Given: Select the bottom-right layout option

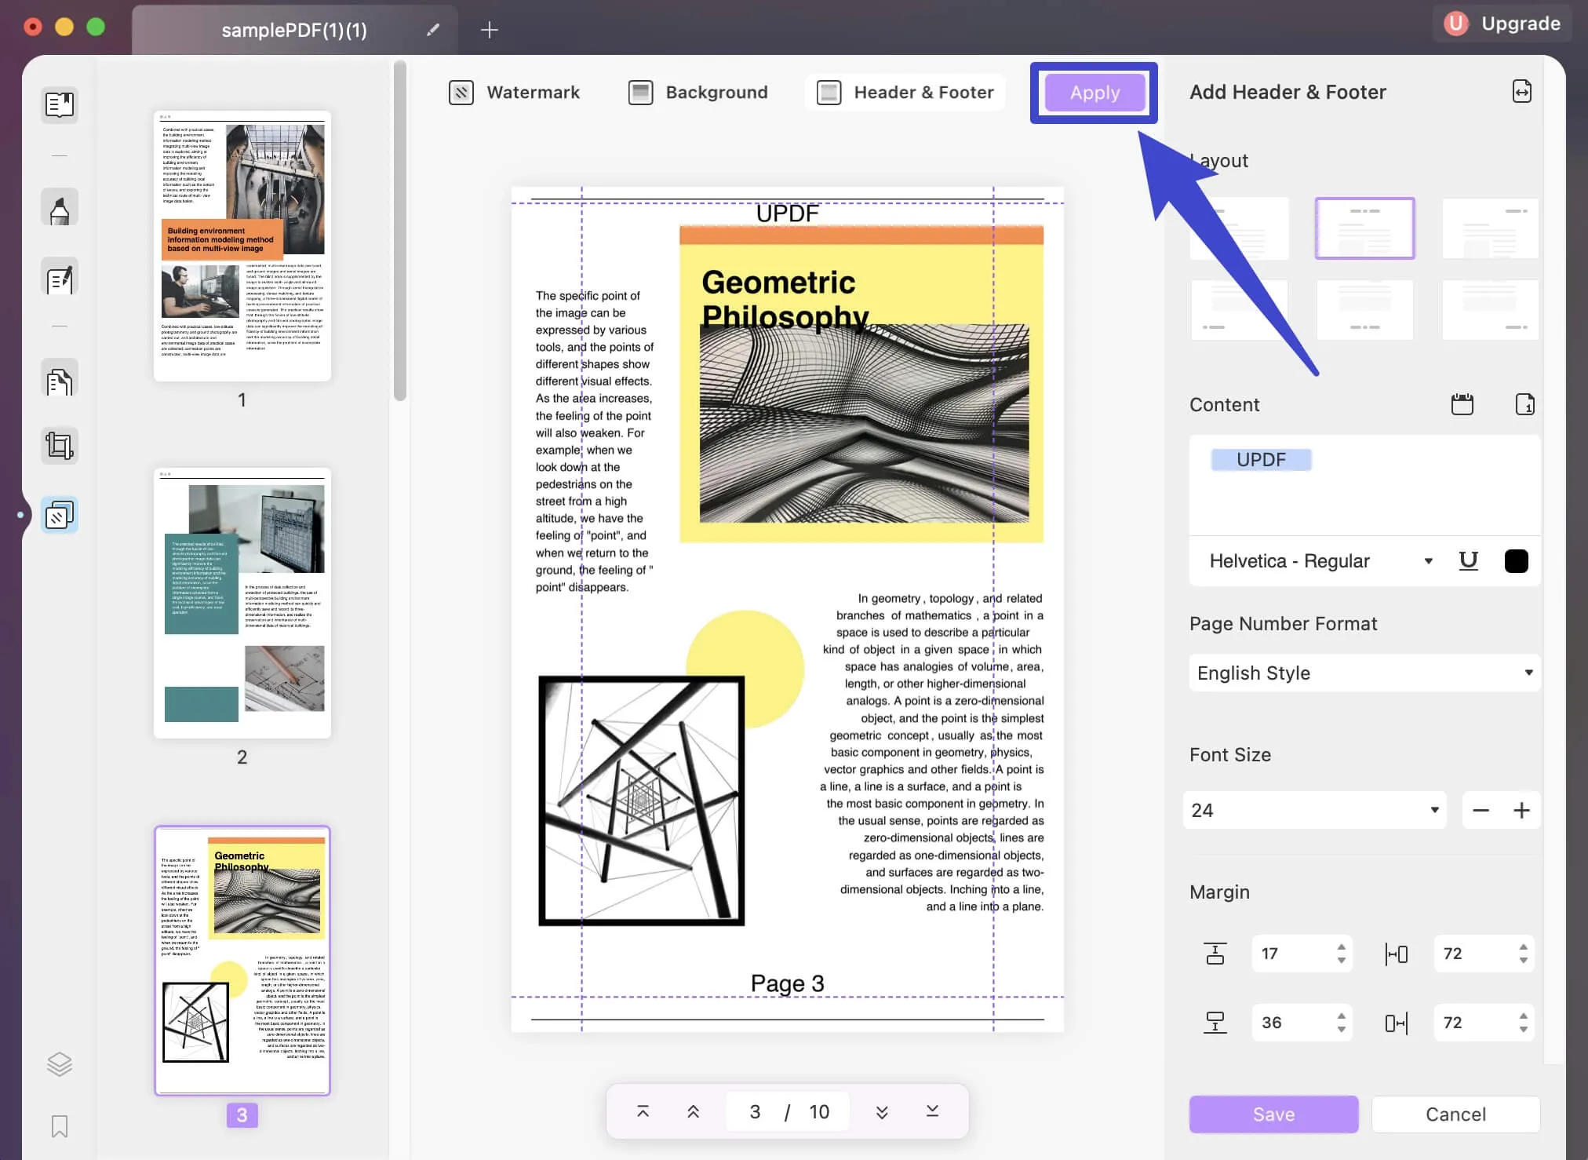Looking at the screenshot, I should (1489, 310).
